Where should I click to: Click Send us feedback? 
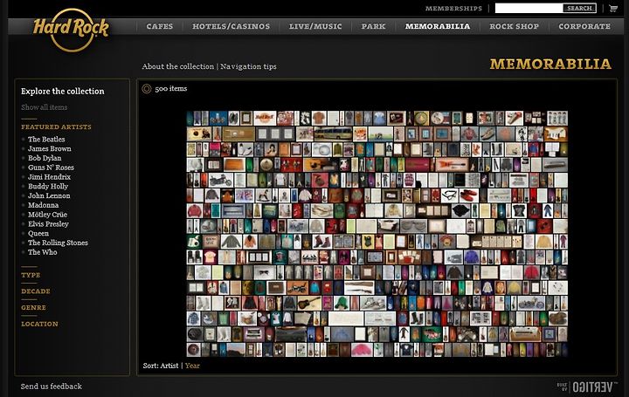click(52, 387)
